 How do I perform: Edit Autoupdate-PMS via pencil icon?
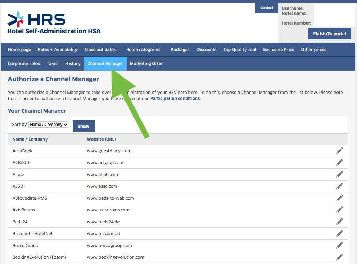pyautogui.click(x=340, y=198)
